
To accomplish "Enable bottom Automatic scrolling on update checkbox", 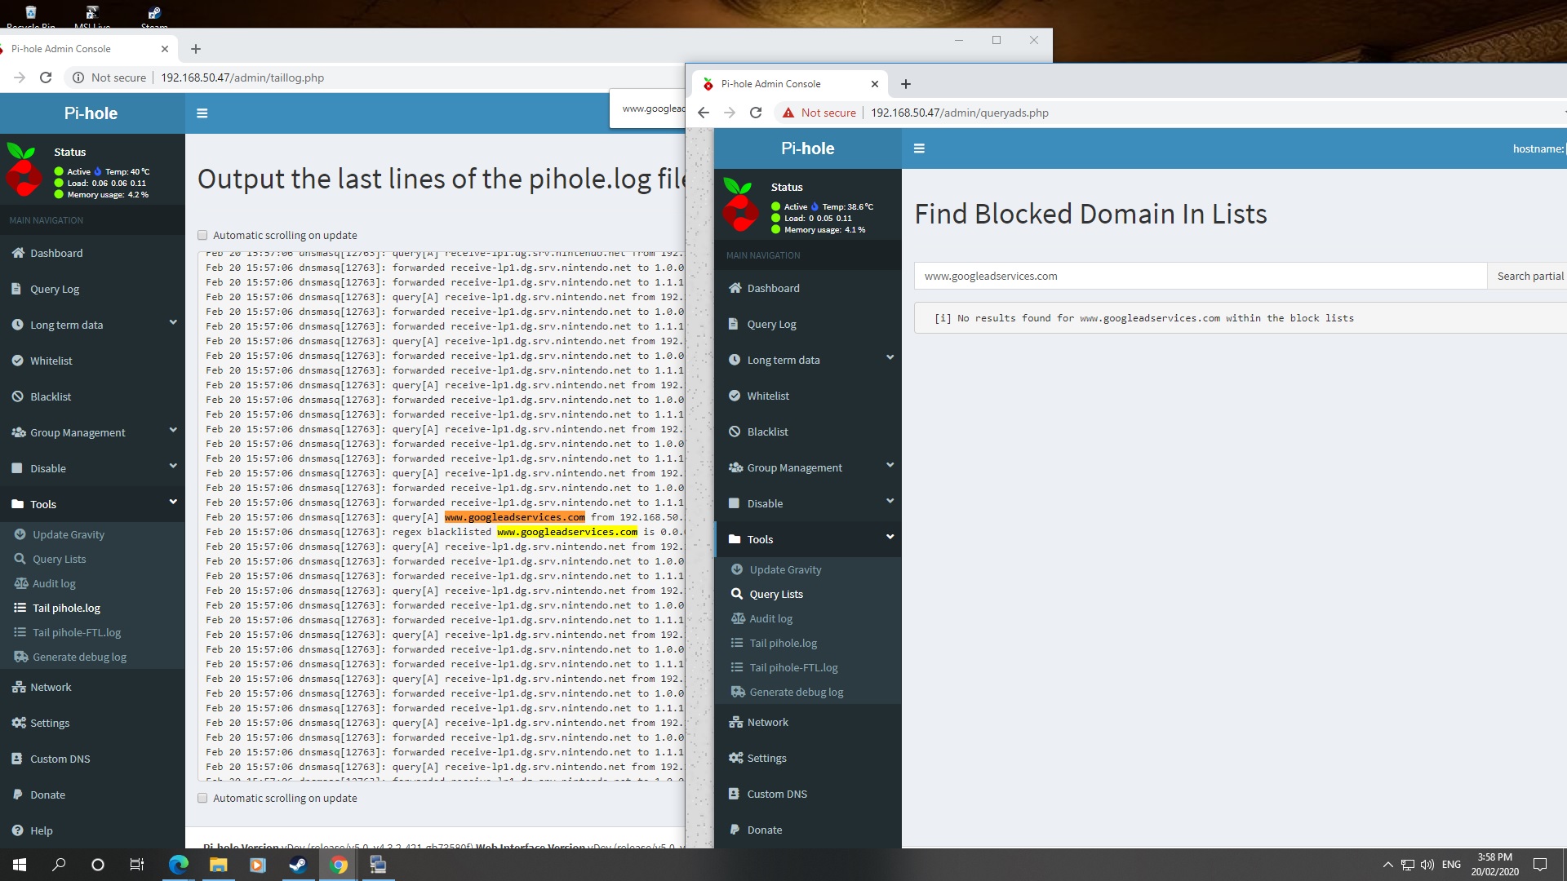I will (x=202, y=798).
